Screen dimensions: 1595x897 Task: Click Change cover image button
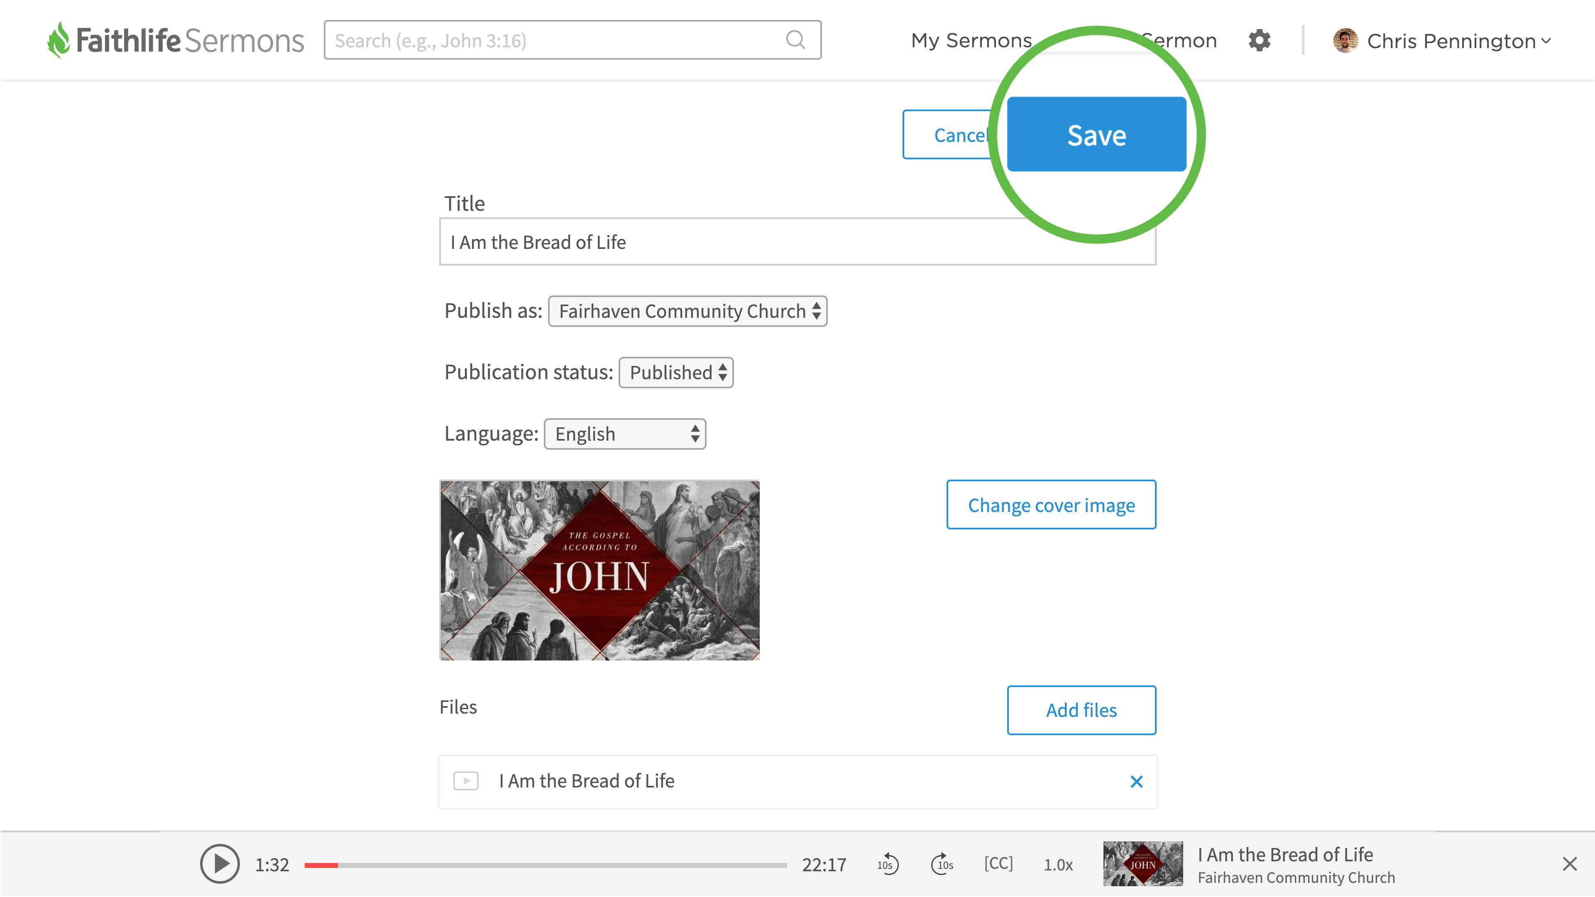pyautogui.click(x=1051, y=505)
